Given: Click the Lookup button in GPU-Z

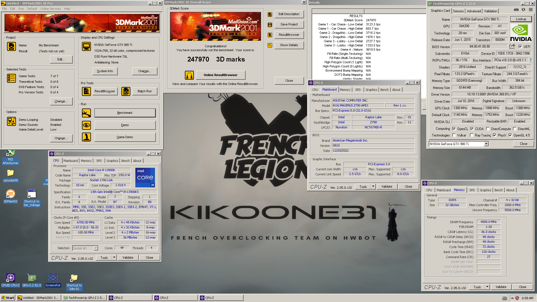Looking at the screenshot, I should [521, 19].
